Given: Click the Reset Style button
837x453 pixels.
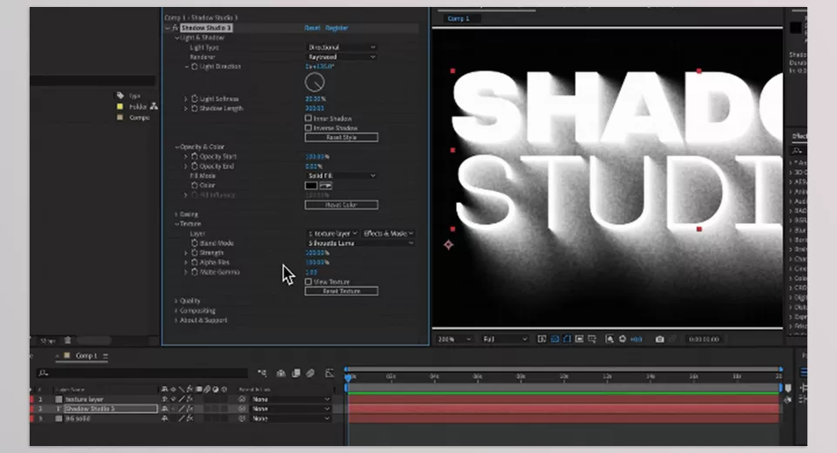Looking at the screenshot, I should coord(341,137).
